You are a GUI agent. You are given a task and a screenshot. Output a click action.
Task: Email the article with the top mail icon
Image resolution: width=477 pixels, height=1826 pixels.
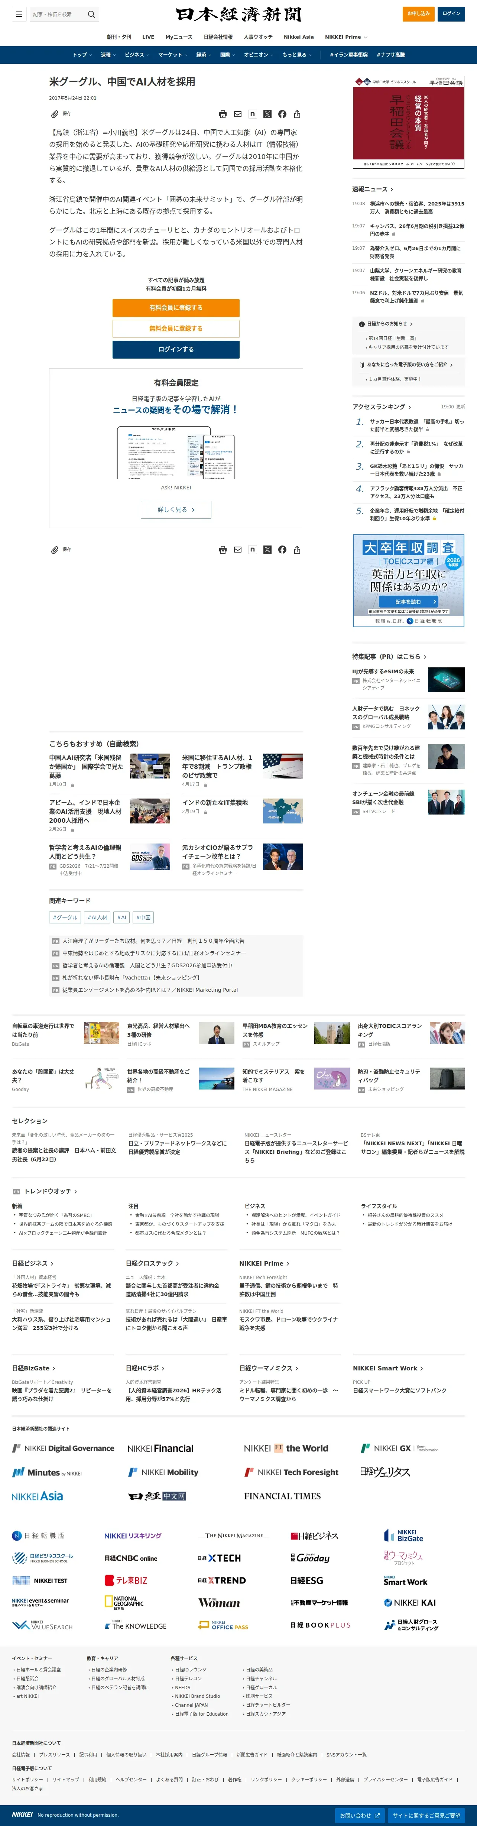point(237,114)
